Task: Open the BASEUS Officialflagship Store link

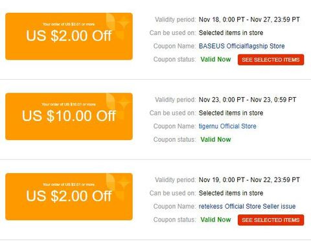Action: [x=242, y=46]
